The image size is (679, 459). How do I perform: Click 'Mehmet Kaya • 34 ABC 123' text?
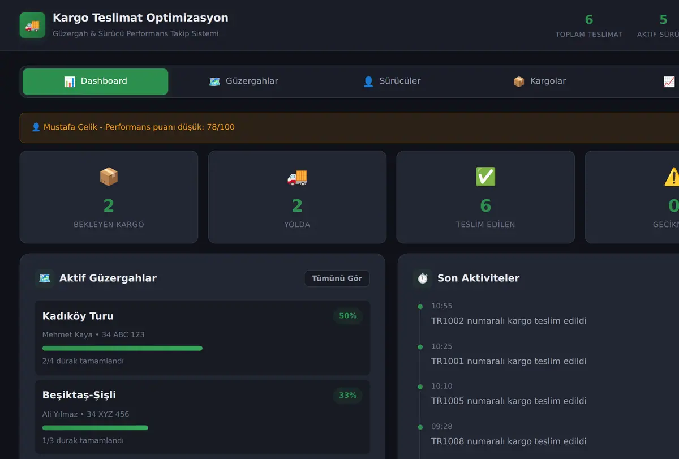point(93,334)
